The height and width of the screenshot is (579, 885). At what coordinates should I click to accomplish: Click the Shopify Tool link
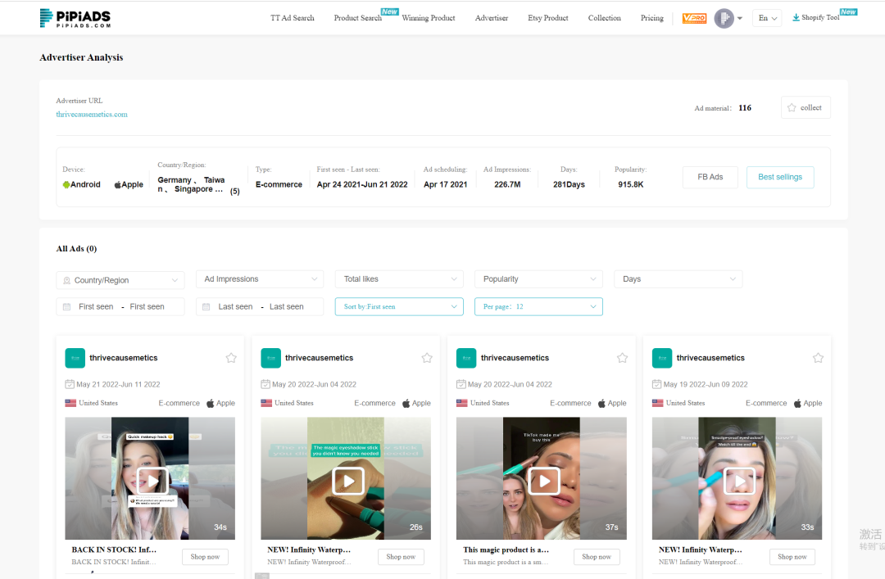click(x=820, y=17)
